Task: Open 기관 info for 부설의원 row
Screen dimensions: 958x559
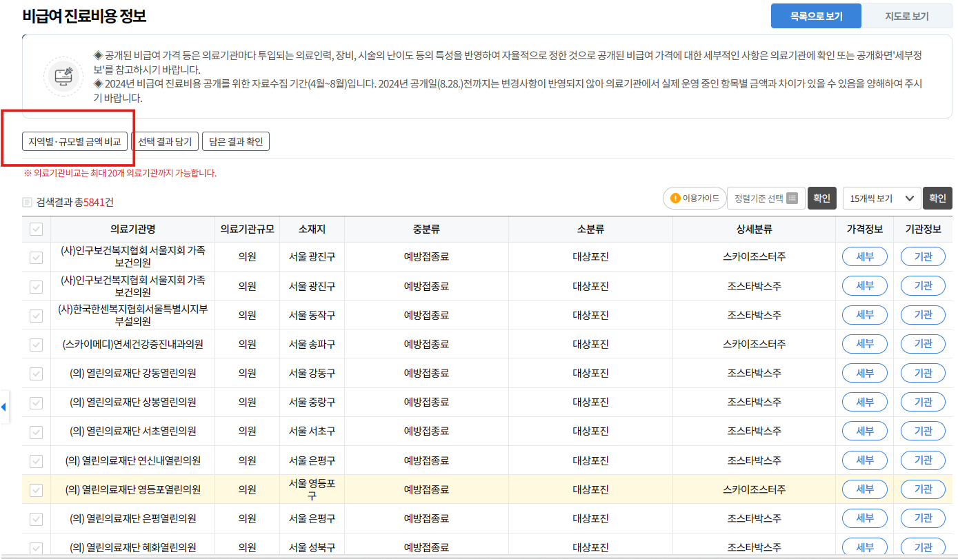Action: tap(922, 314)
